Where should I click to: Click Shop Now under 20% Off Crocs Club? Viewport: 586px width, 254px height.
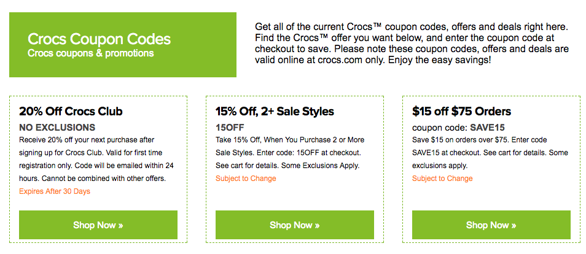click(98, 225)
